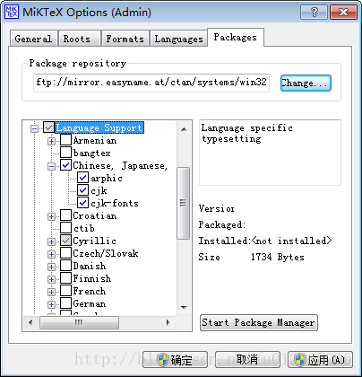Screen dimensions: 362x377
Task: Click the tree scroll up arrow
Action: point(184,129)
